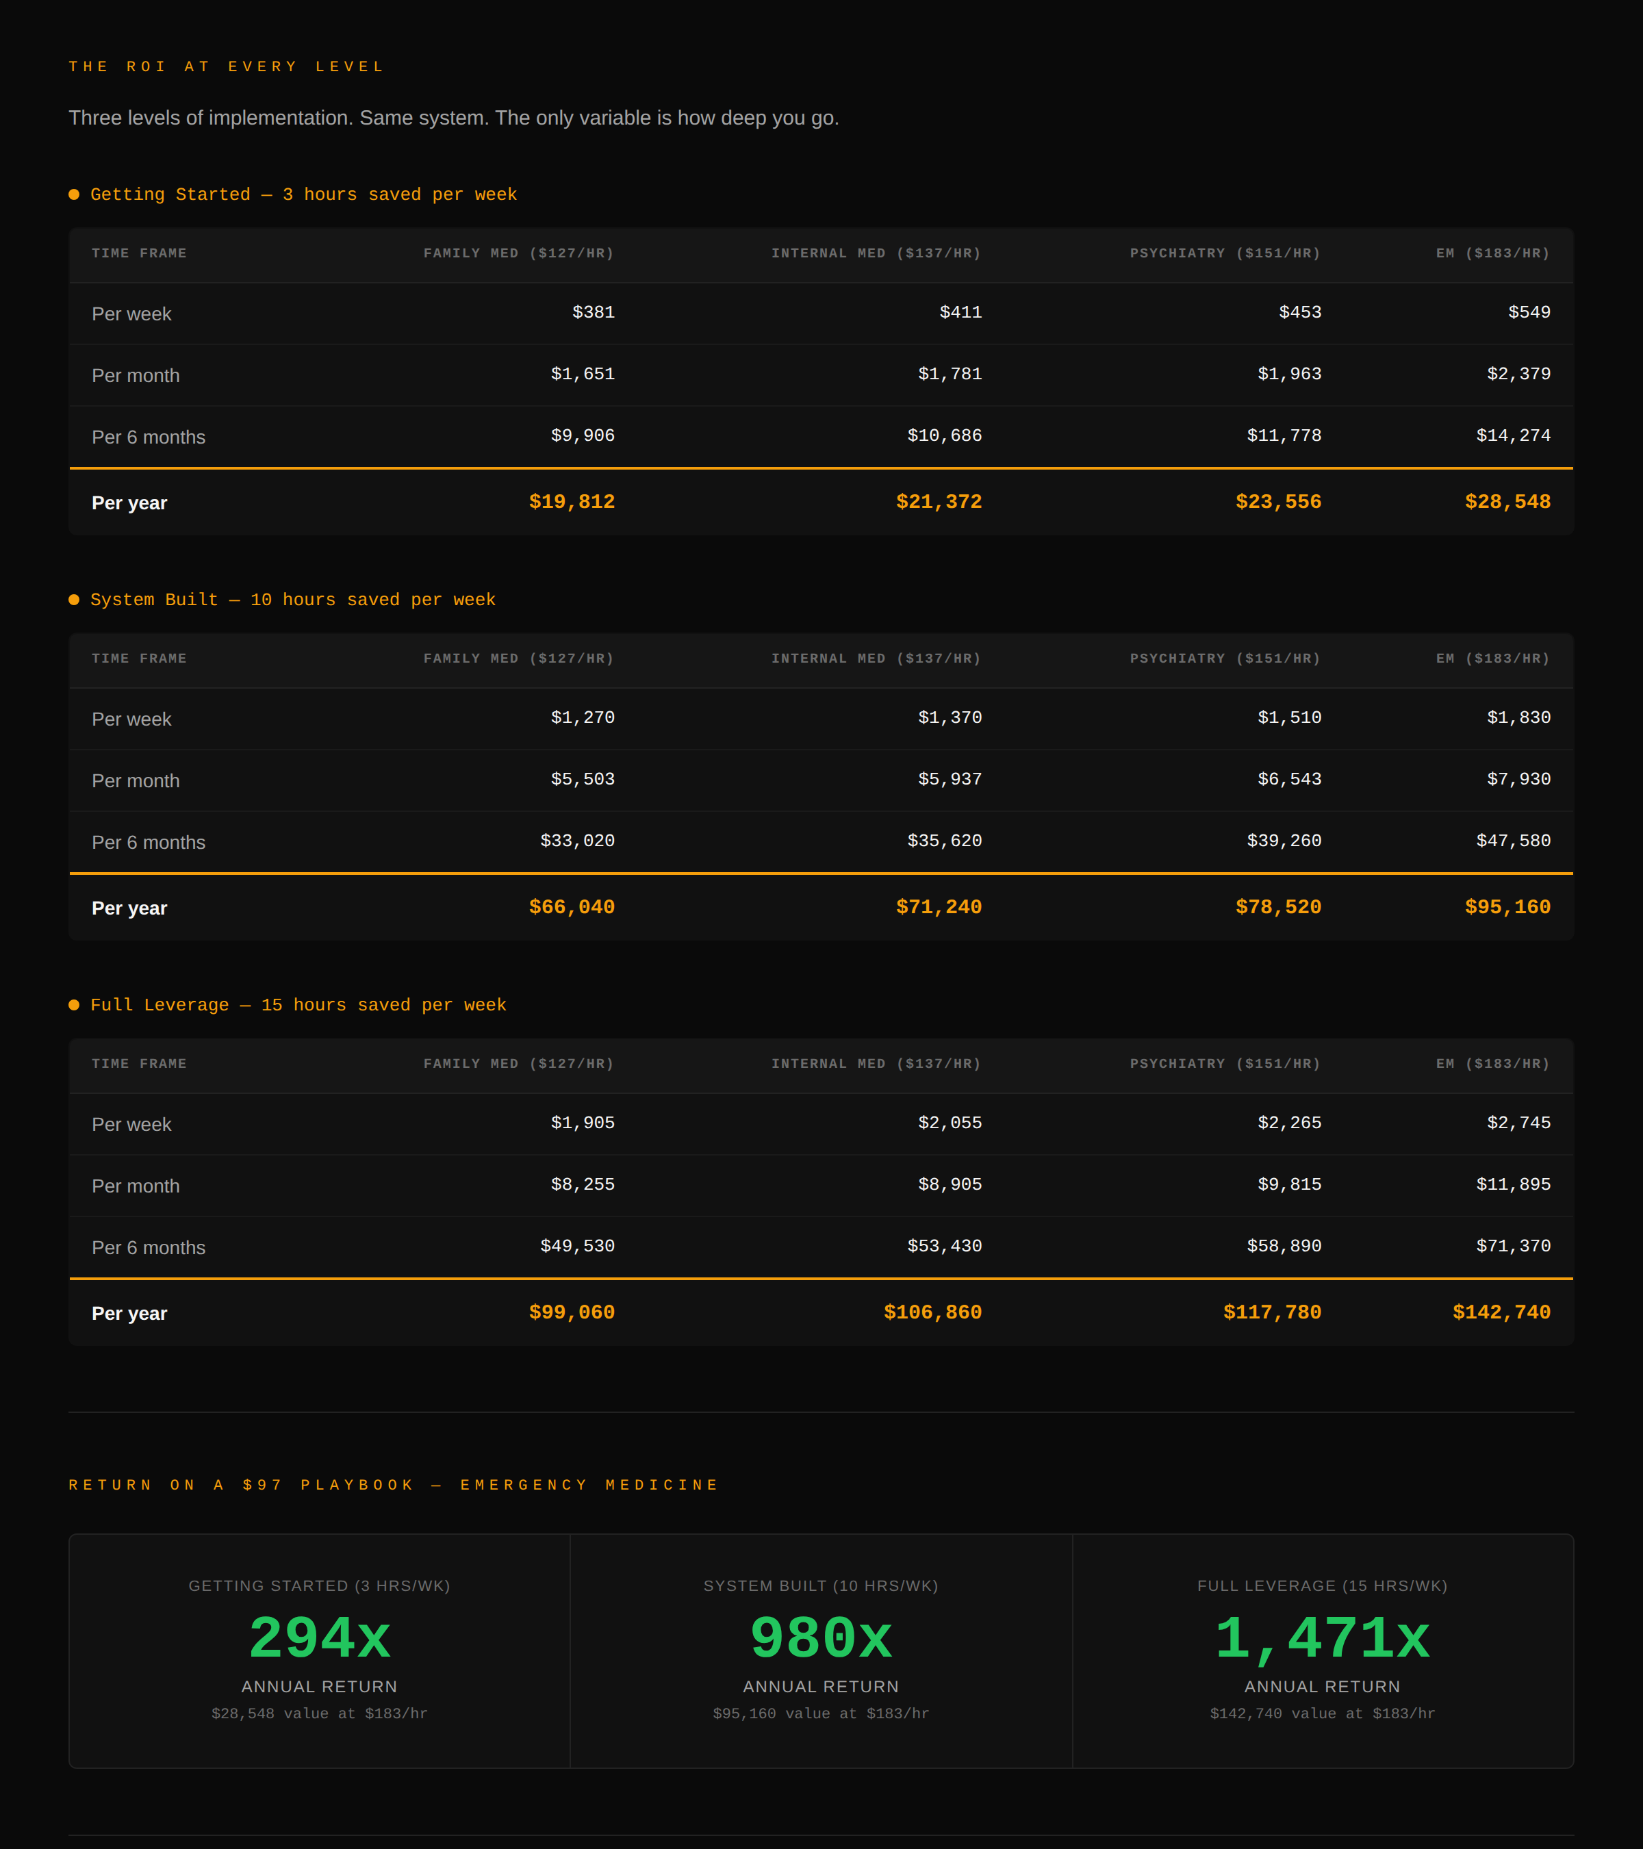Click the 294x annual return figure

320,1639
